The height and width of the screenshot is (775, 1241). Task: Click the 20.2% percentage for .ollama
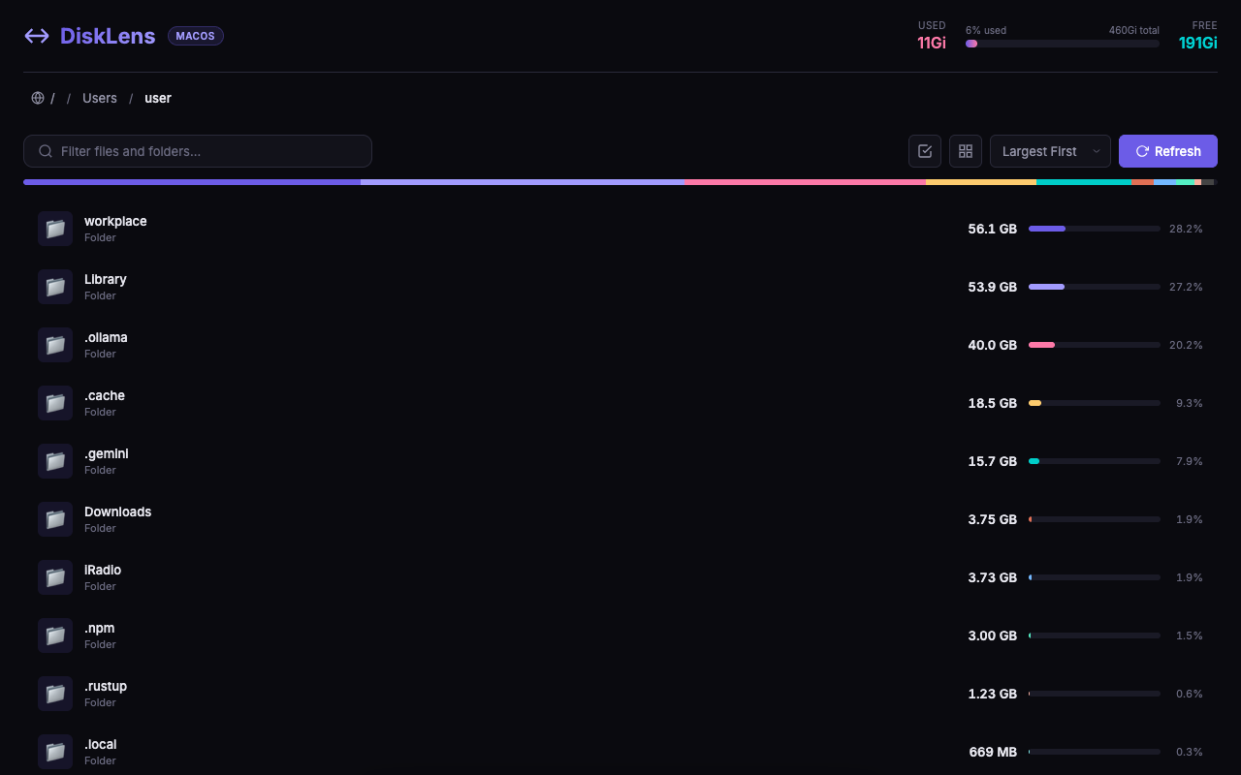[x=1186, y=345]
